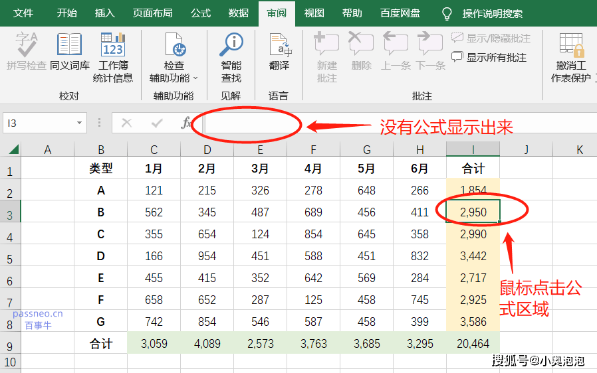
Task: Select the 审阅 ribbon tab
Action: pos(277,13)
